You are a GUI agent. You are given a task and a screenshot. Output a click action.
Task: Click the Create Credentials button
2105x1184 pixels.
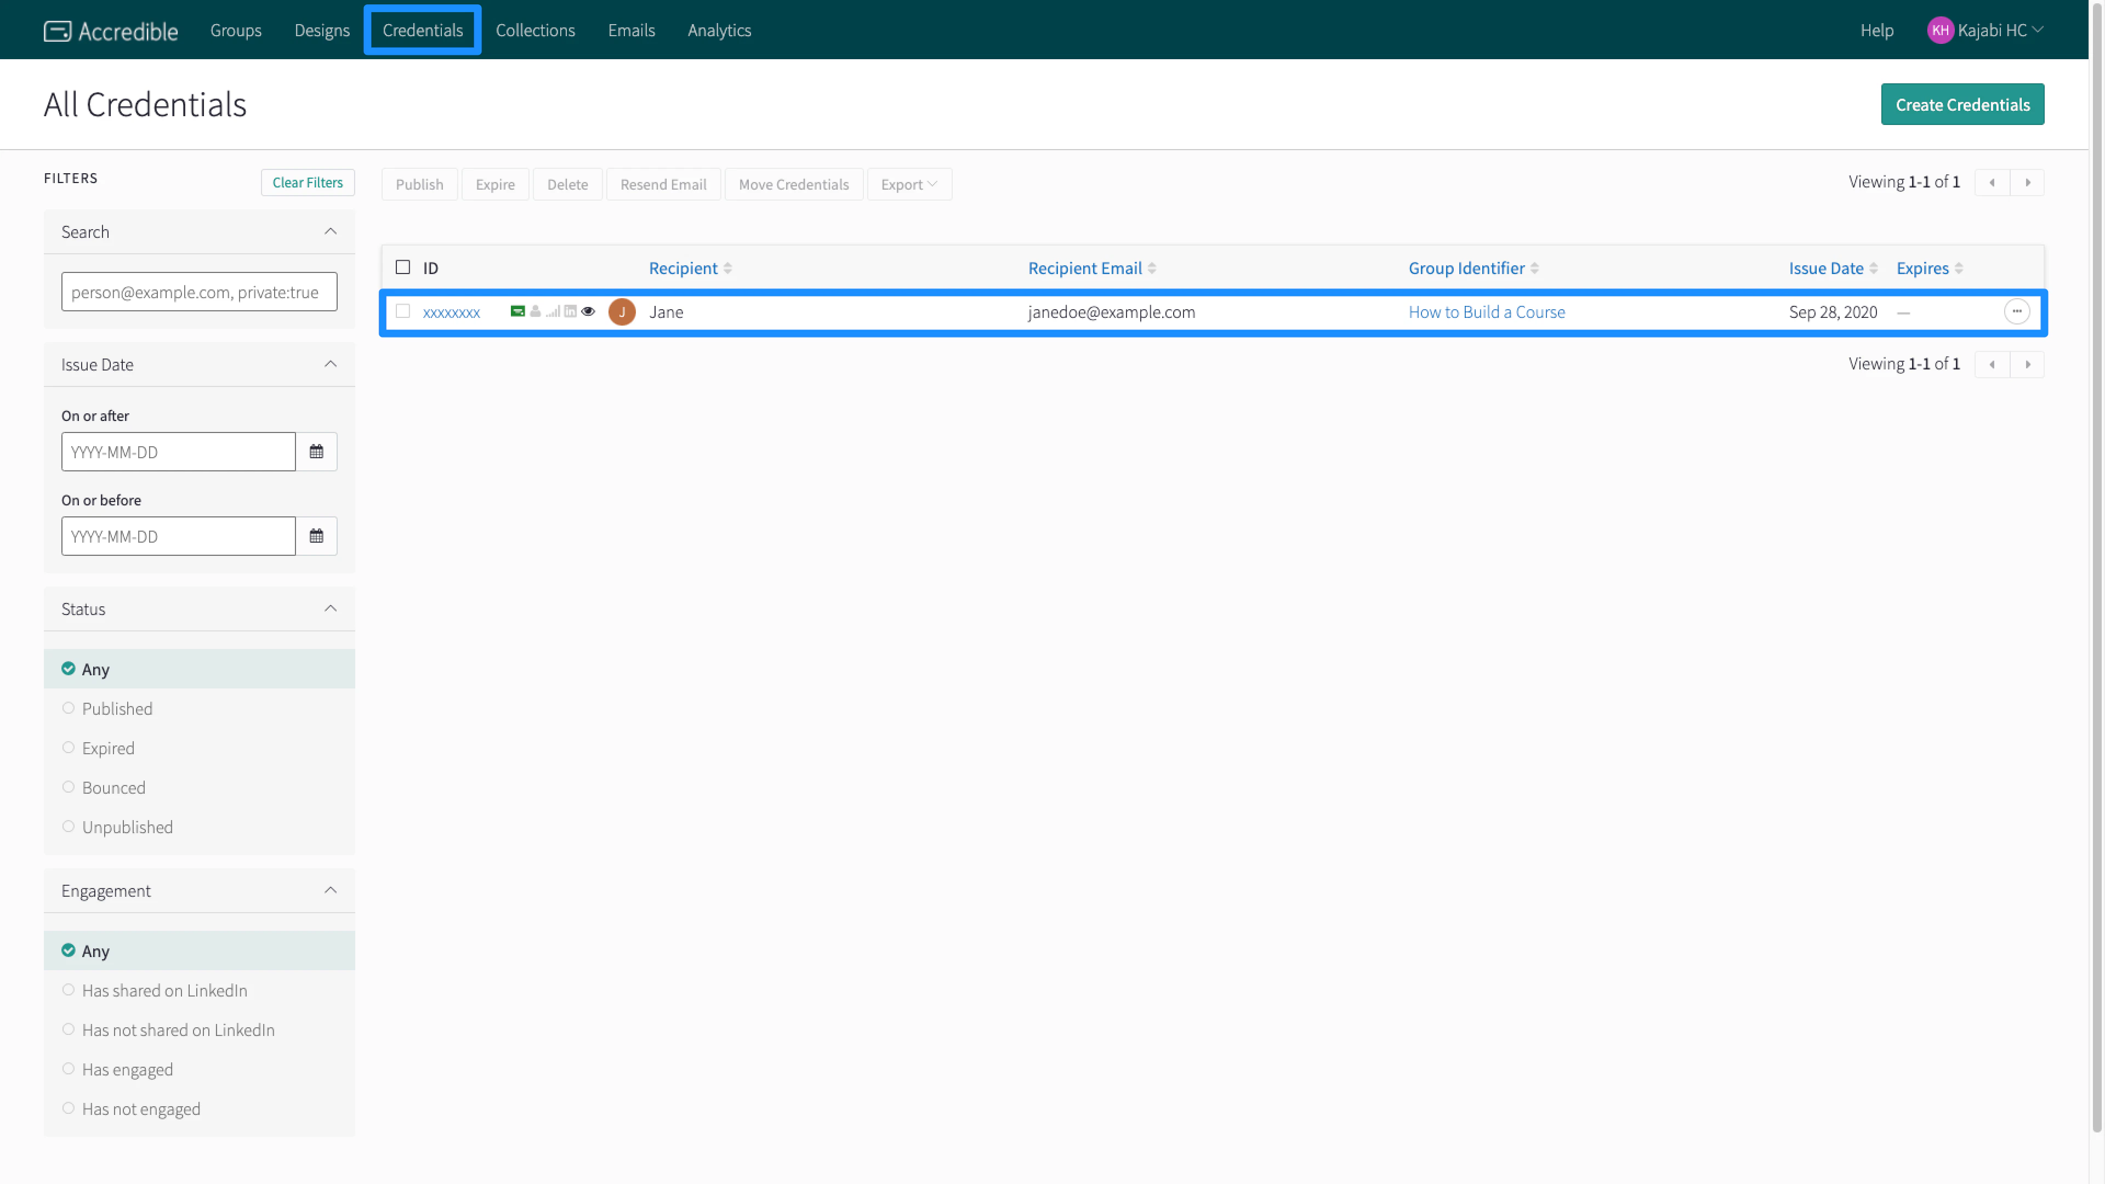click(1961, 105)
